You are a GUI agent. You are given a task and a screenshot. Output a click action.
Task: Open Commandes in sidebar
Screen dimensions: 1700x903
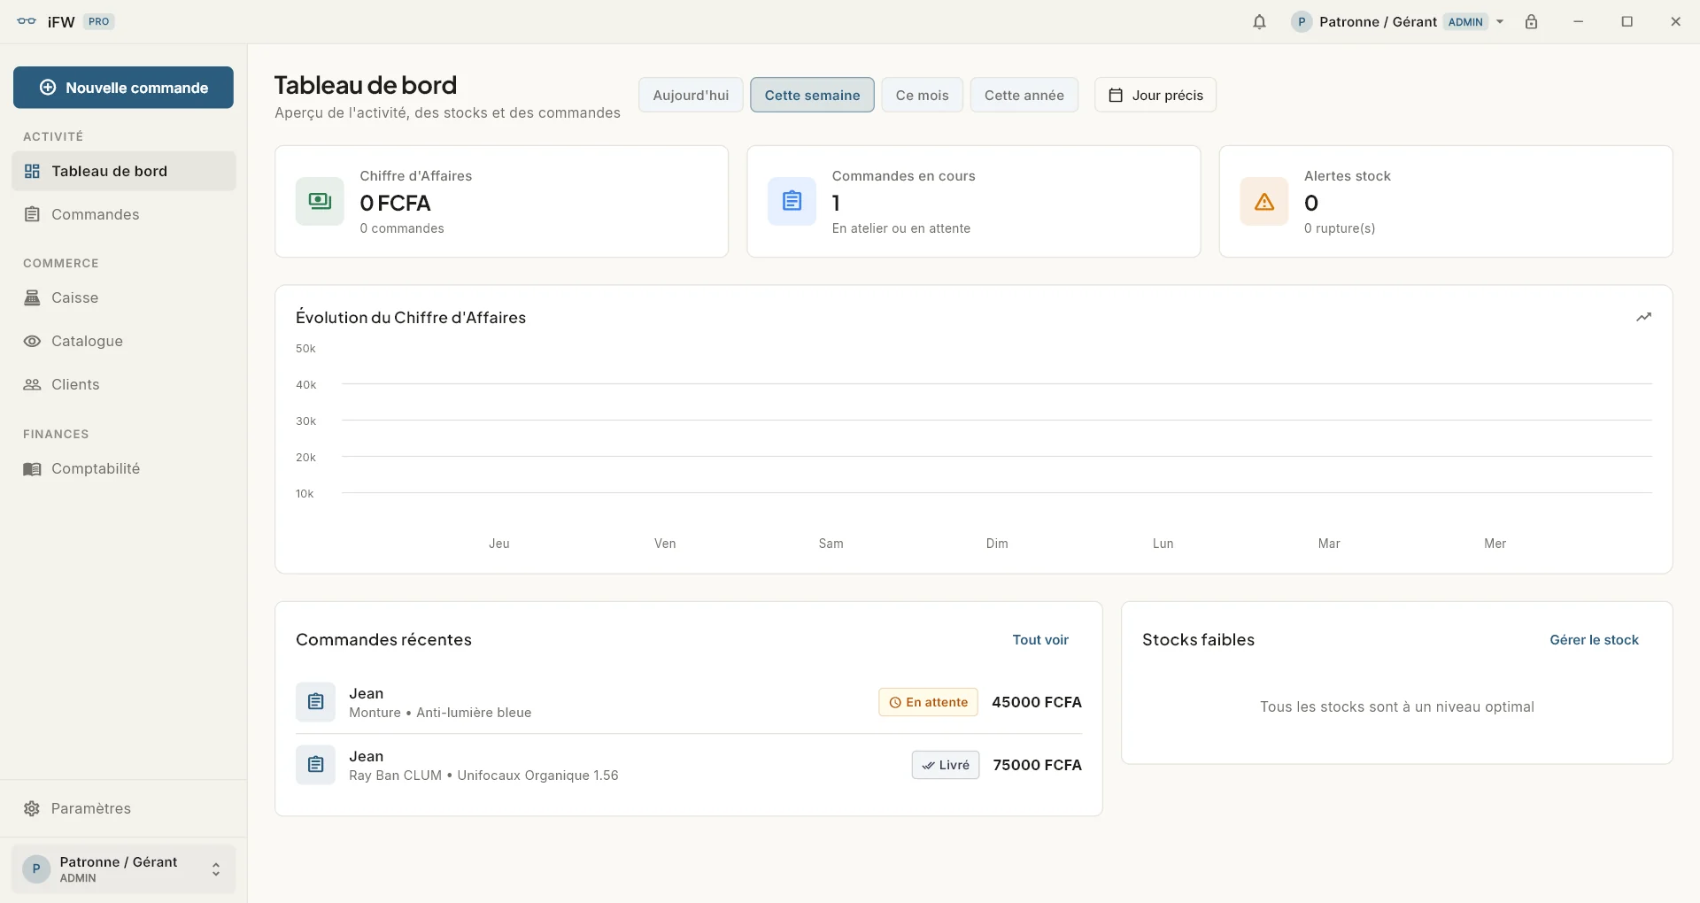[x=124, y=214]
